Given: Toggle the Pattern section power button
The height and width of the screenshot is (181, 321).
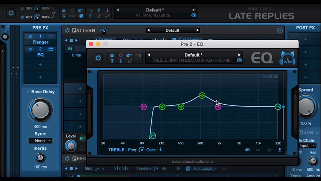Looking at the screenshot, I should (68, 30).
